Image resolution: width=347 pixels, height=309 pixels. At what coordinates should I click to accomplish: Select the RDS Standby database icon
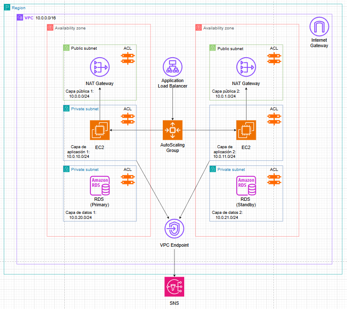coord(246,186)
